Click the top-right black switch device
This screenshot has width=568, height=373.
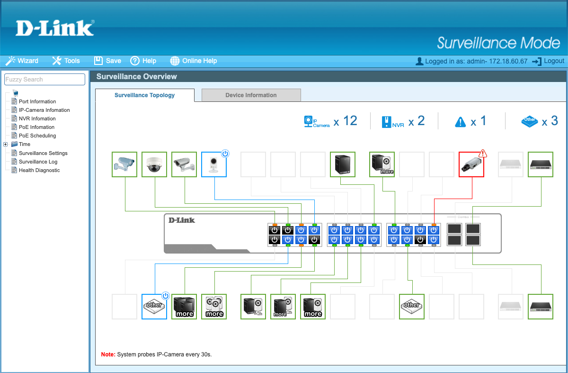[541, 164]
